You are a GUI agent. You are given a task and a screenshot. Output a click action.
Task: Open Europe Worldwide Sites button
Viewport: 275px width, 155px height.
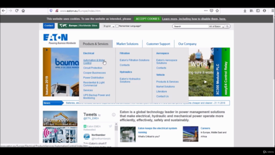(78, 26)
